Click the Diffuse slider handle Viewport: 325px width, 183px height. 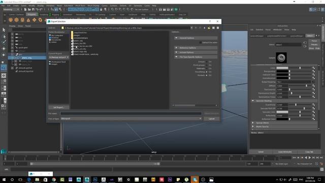pyautogui.click(x=307, y=86)
